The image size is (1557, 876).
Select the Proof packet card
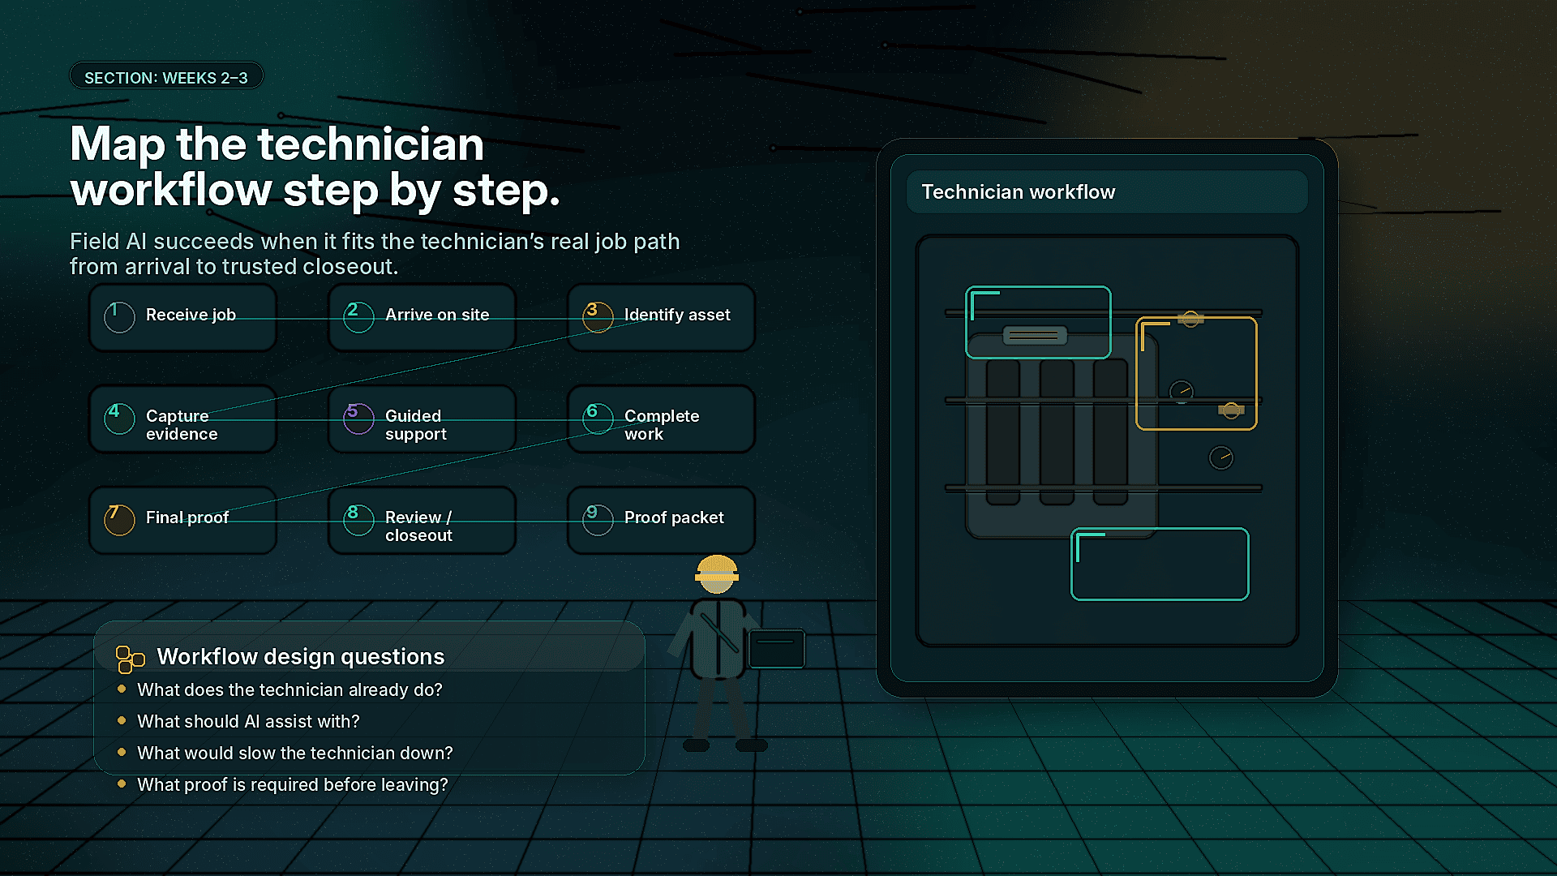[661, 520]
